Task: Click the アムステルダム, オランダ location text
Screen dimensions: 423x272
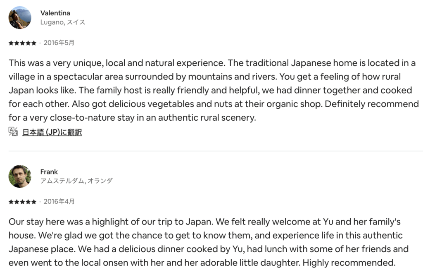Action: click(x=76, y=181)
